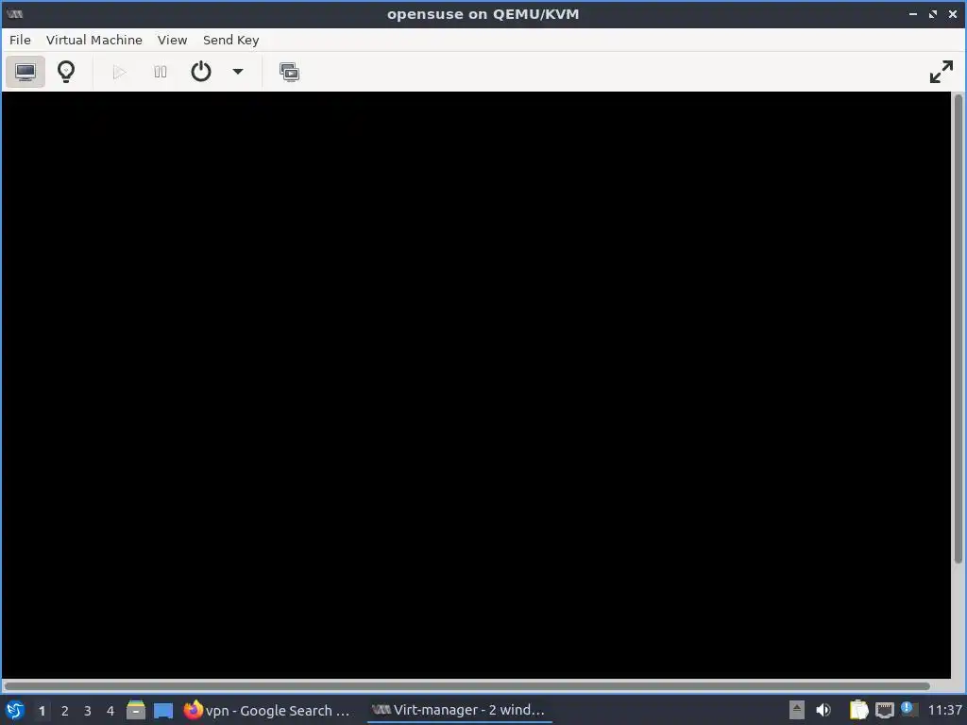Click the show desktop panel icon
Image resolution: width=967 pixels, height=725 pixels.
pyautogui.click(x=163, y=710)
